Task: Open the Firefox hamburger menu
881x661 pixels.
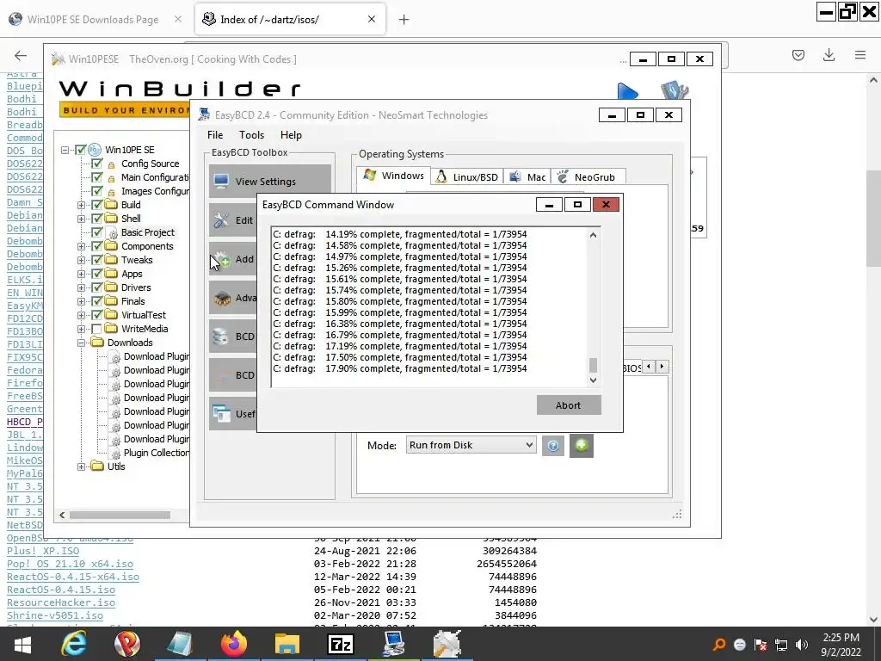Action: pos(860,55)
